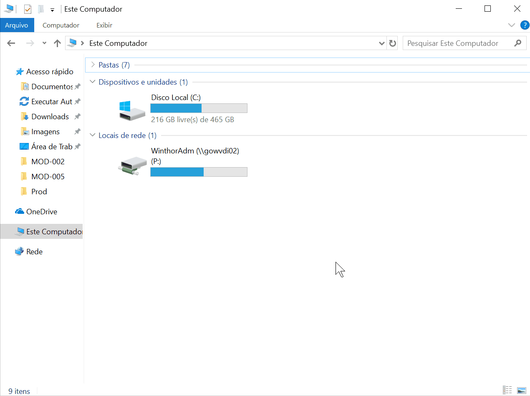Select the Disco Local (C:) drive icon
Image resolution: width=530 pixels, height=396 pixels.
click(132, 110)
